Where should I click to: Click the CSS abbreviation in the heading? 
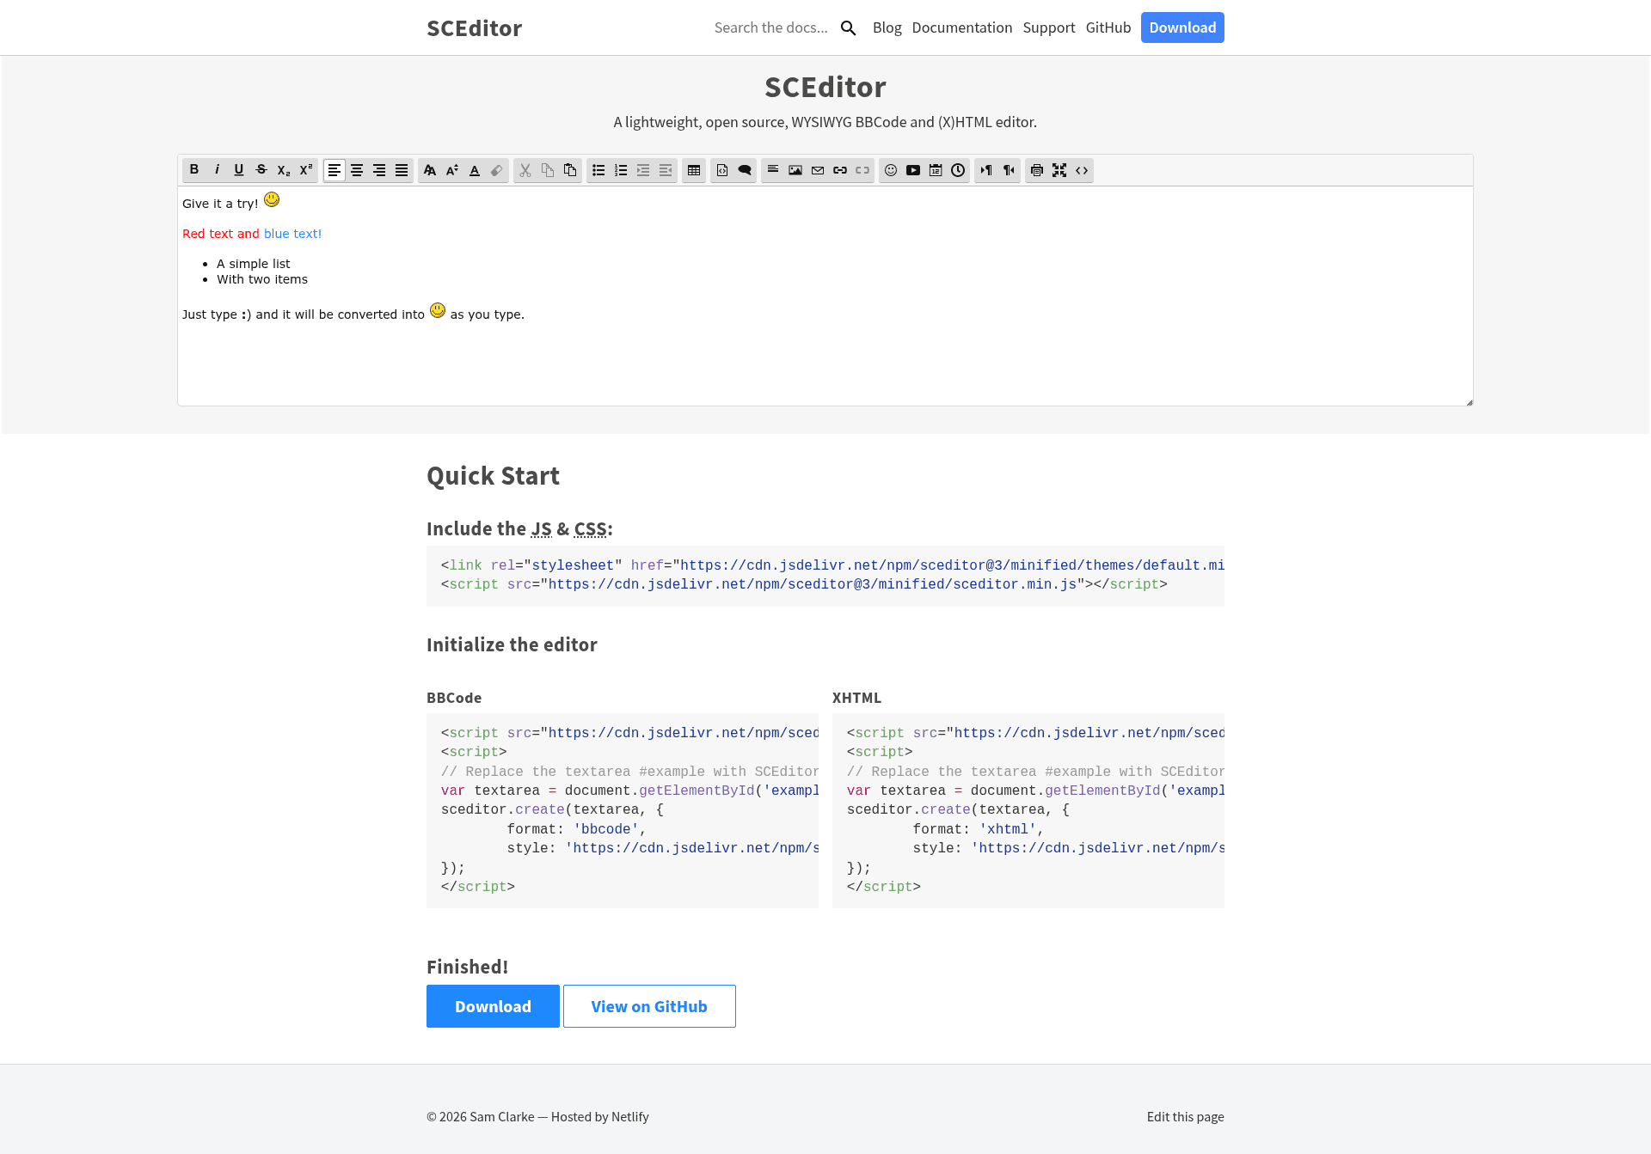point(591,528)
